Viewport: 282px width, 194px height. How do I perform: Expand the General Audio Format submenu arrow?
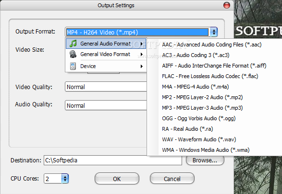pyautogui.click(x=142, y=44)
